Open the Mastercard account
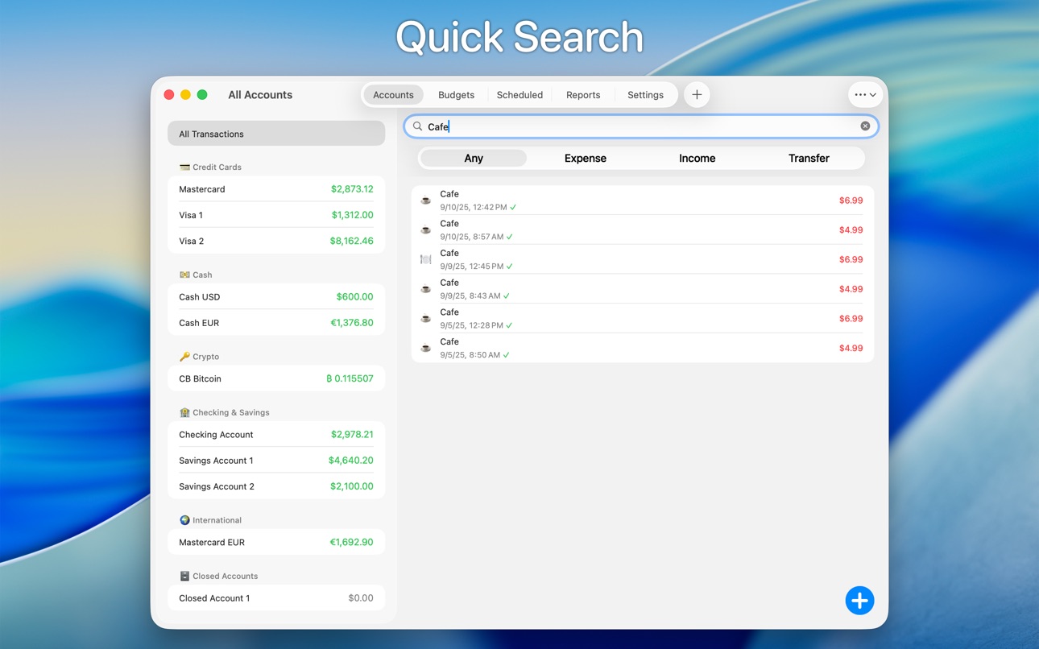Screen dimensions: 1039x649 [276, 189]
